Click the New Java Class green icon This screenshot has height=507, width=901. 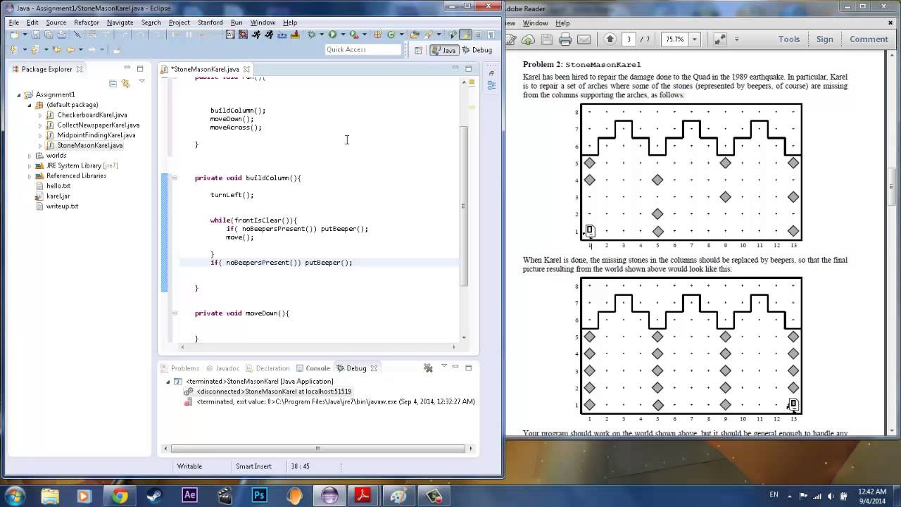tap(391, 35)
